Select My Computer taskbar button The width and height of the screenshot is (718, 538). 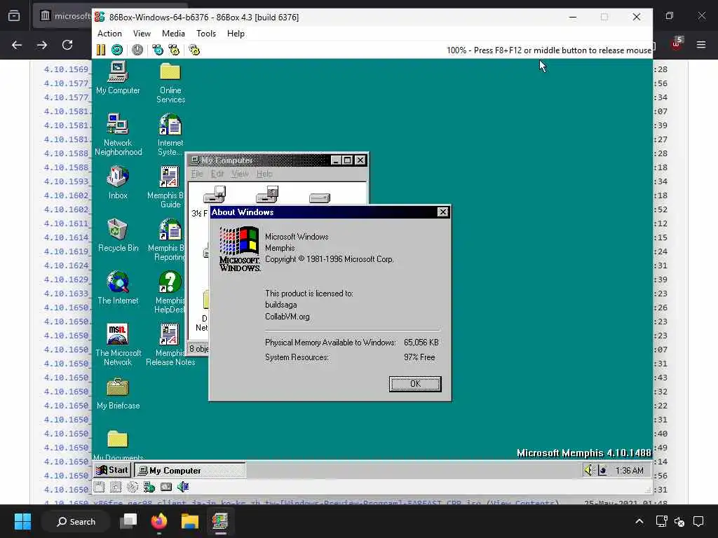click(189, 470)
